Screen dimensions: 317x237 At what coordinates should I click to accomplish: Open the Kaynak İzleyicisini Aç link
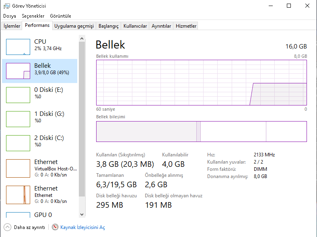pyautogui.click(x=82, y=227)
